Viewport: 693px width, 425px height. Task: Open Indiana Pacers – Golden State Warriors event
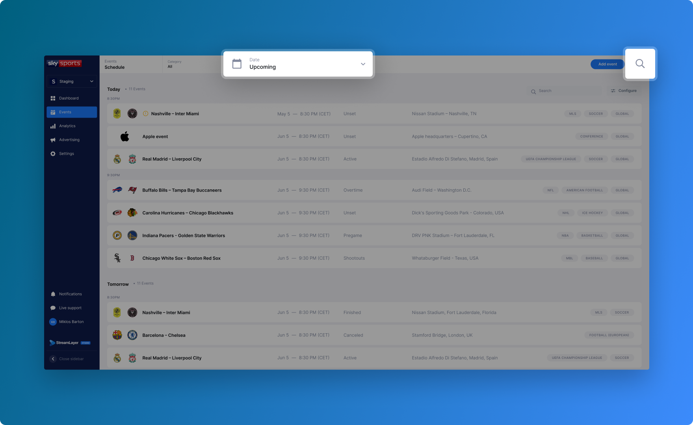tap(374, 236)
